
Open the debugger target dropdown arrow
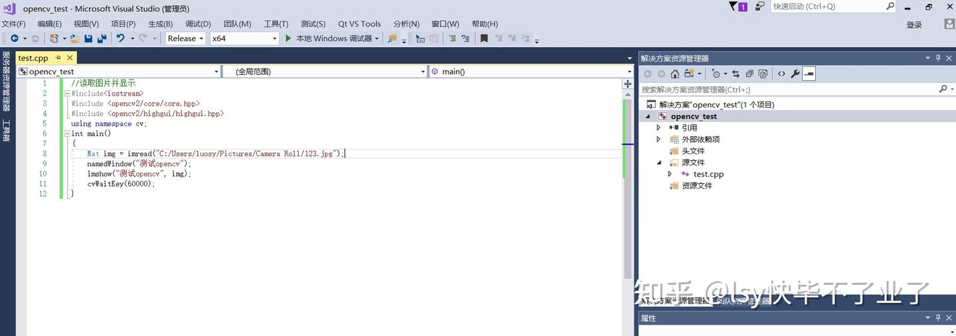[376, 39]
